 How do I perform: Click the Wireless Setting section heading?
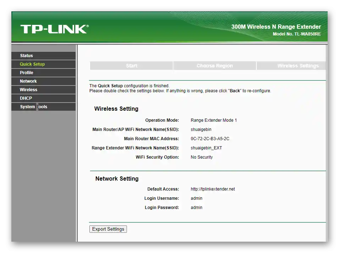(x=116, y=109)
